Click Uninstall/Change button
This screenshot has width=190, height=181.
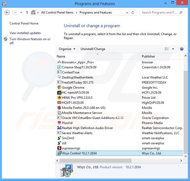pos(93,49)
